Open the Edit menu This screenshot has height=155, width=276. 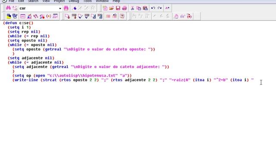pos(21,1)
